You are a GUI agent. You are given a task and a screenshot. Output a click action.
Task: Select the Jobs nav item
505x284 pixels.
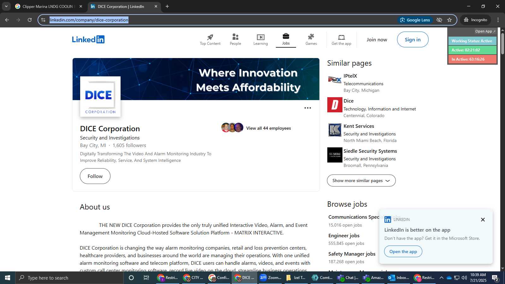point(286,40)
